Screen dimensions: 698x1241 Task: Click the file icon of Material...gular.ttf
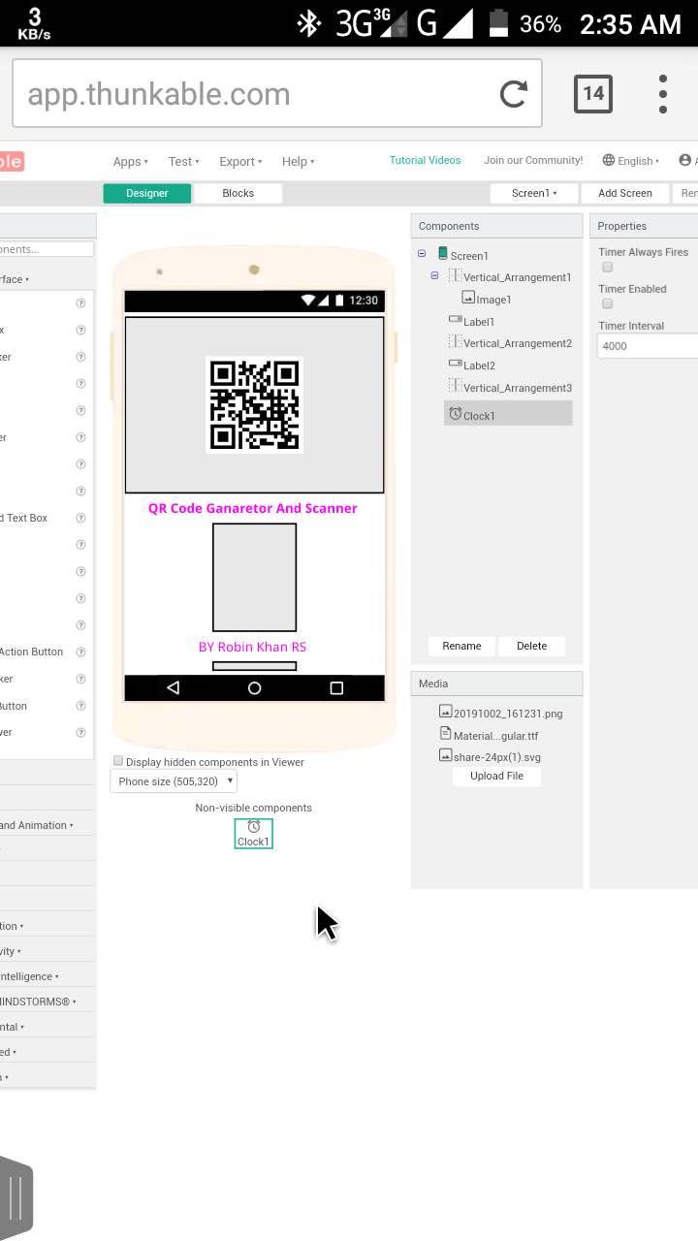click(446, 734)
